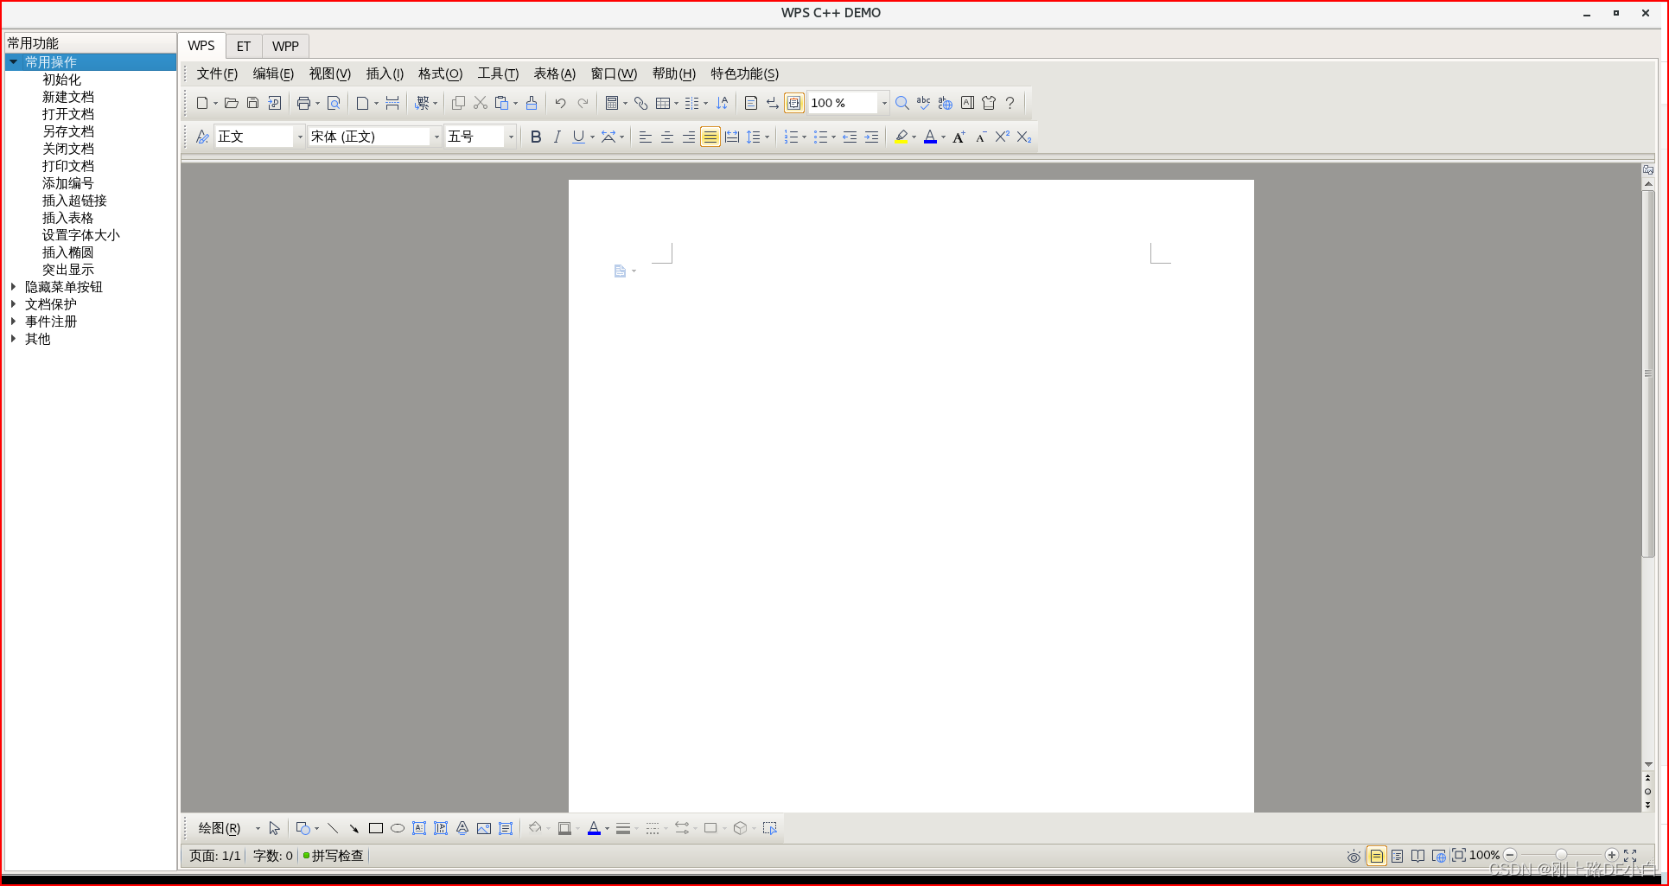The height and width of the screenshot is (886, 1669).
Task: Select the Format Painter brush icon
Action: coord(532,103)
